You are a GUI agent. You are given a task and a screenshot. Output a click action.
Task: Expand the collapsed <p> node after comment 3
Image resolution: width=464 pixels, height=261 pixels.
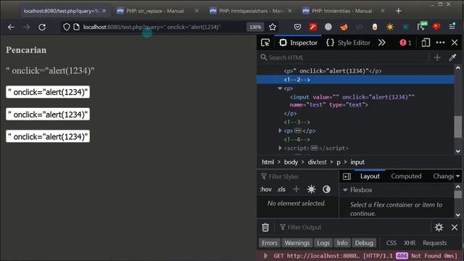[x=280, y=130]
